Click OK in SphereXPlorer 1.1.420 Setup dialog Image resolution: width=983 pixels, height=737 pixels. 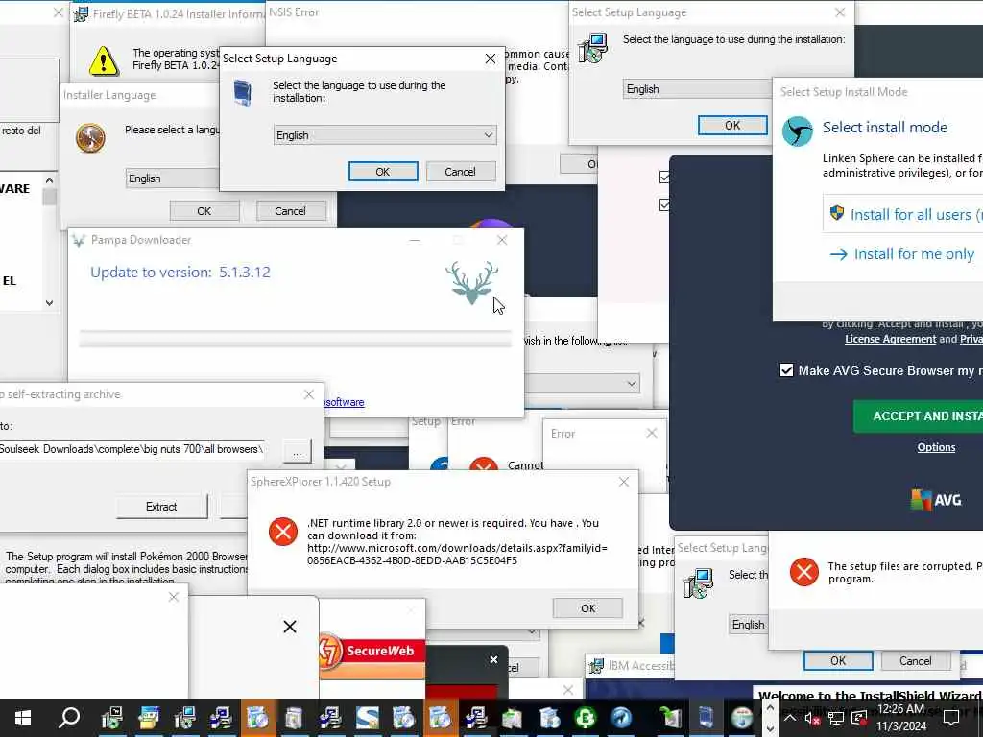pos(588,608)
